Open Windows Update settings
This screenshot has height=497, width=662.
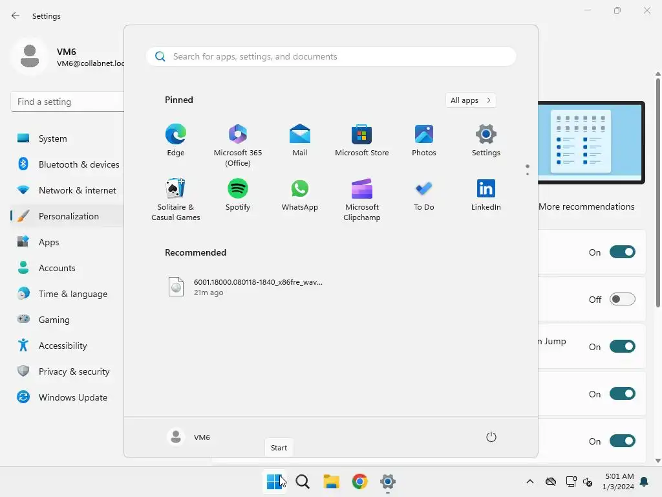click(67, 397)
